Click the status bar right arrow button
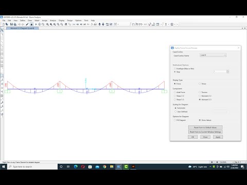Image resolution: width=247 pixels, height=185 pixels. pos(217,162)
